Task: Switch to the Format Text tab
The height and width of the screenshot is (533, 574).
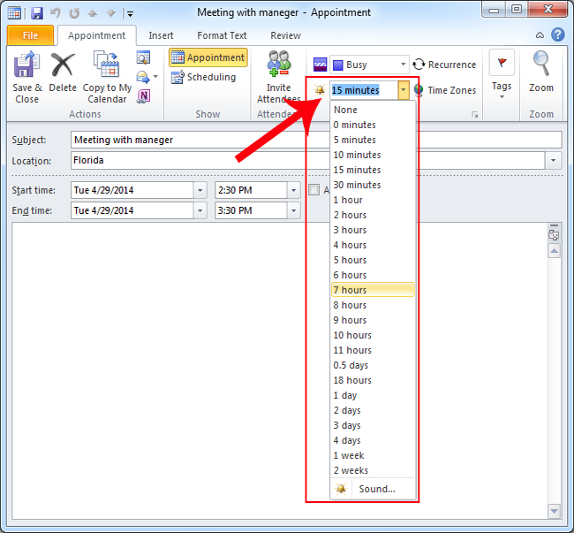Action: pos(222,35)
